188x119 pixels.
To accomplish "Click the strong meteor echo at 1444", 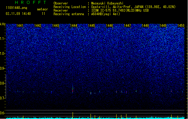I will [x=73, y=89].
